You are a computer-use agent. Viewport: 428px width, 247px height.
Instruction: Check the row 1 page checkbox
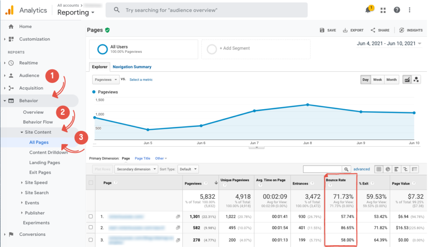coord(91,217)
